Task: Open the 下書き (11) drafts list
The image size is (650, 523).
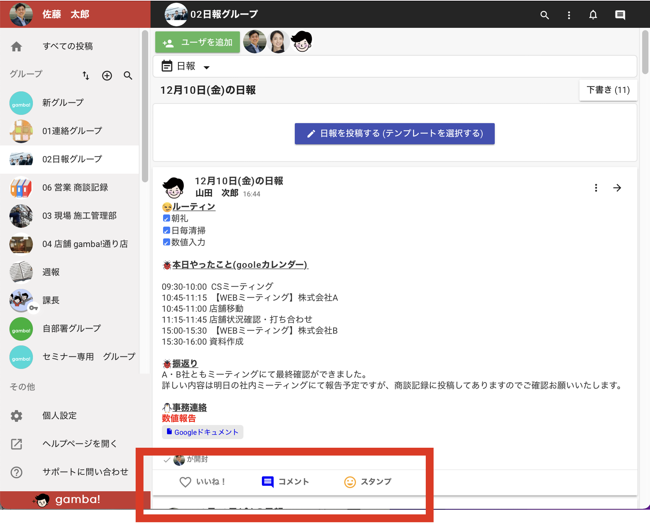Action: click(x=608, y=90)
